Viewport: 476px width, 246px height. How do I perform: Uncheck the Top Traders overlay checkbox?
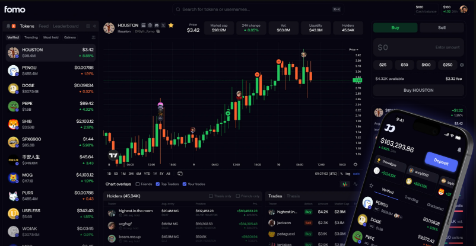point(157,184)
